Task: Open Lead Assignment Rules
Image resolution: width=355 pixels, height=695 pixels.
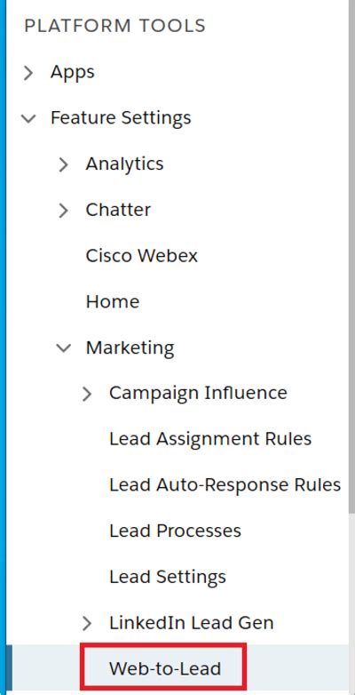Action: 210,439
